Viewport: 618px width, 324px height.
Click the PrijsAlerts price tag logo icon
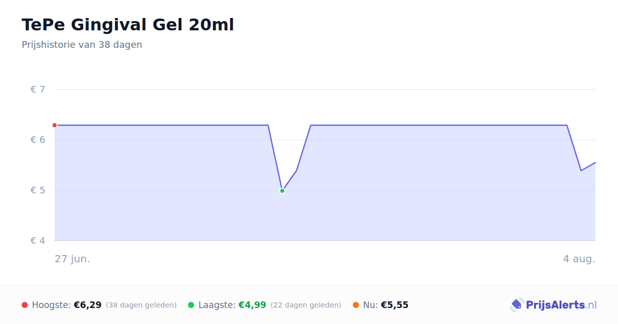point(517,305)
